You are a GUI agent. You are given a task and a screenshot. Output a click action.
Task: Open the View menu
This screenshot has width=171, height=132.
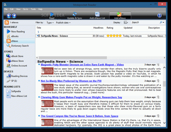point(18,9)
